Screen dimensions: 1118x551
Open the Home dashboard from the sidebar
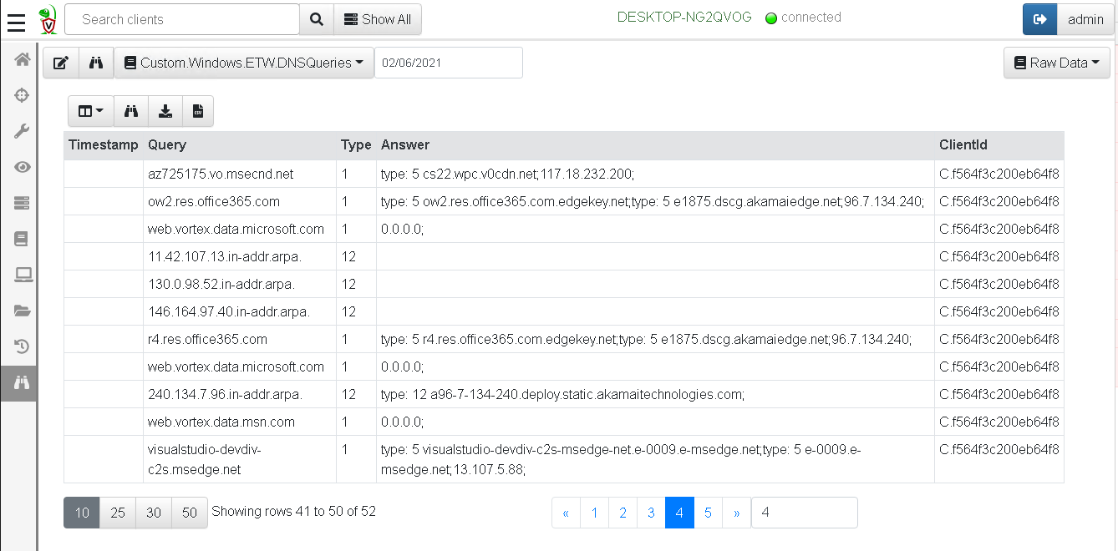tap(21, 59)
